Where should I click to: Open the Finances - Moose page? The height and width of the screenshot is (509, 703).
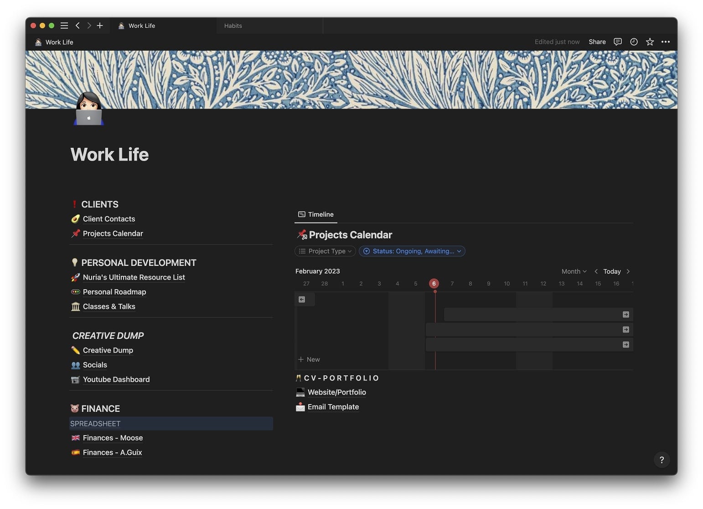[113, 438]
